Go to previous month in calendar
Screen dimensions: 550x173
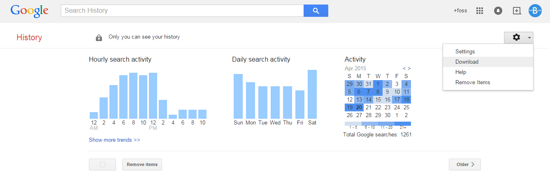pos(404,68)
